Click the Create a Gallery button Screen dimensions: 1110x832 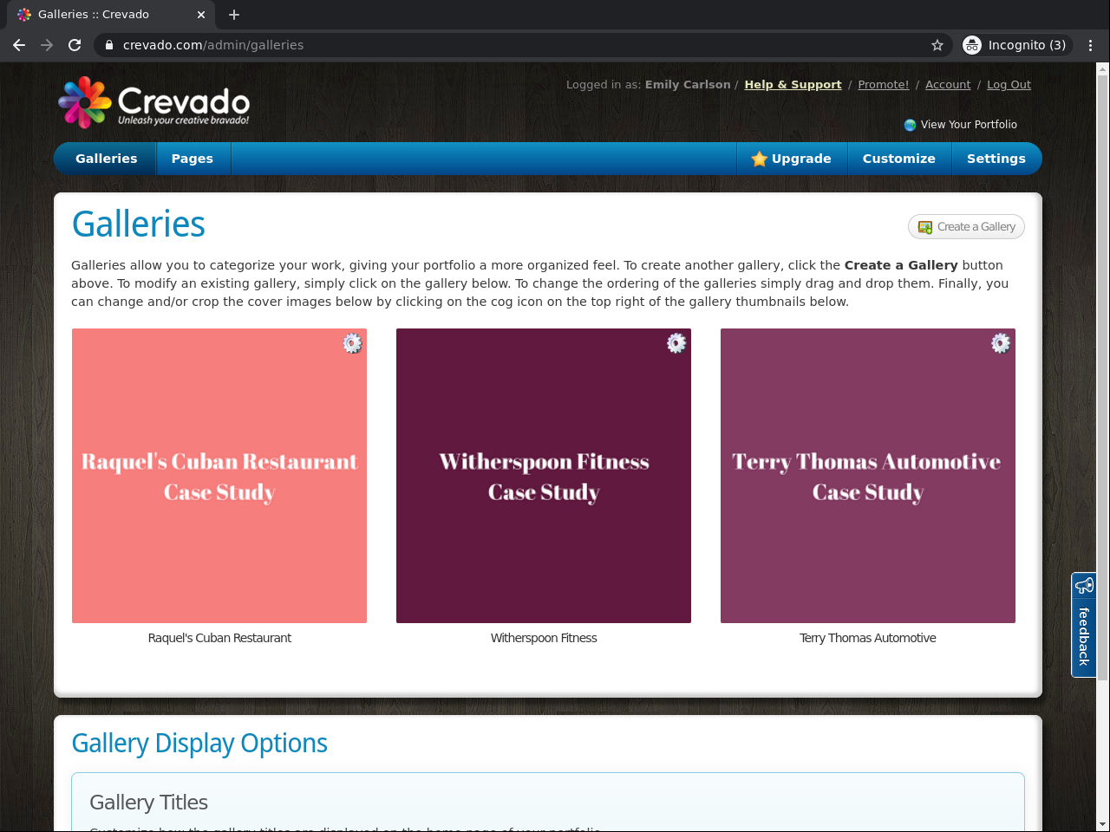tap(966, 227)
